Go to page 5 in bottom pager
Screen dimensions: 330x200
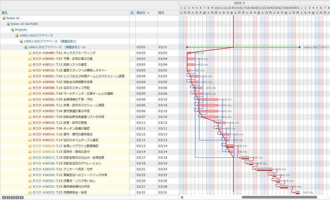click(21, 198)
